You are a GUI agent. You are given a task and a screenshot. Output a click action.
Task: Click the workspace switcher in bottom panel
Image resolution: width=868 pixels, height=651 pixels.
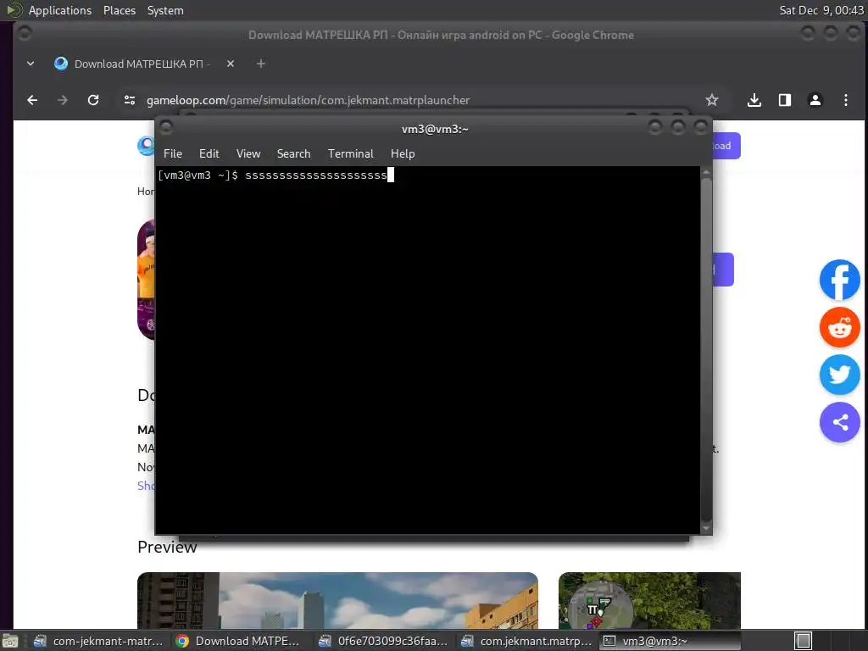click(804, 641)
